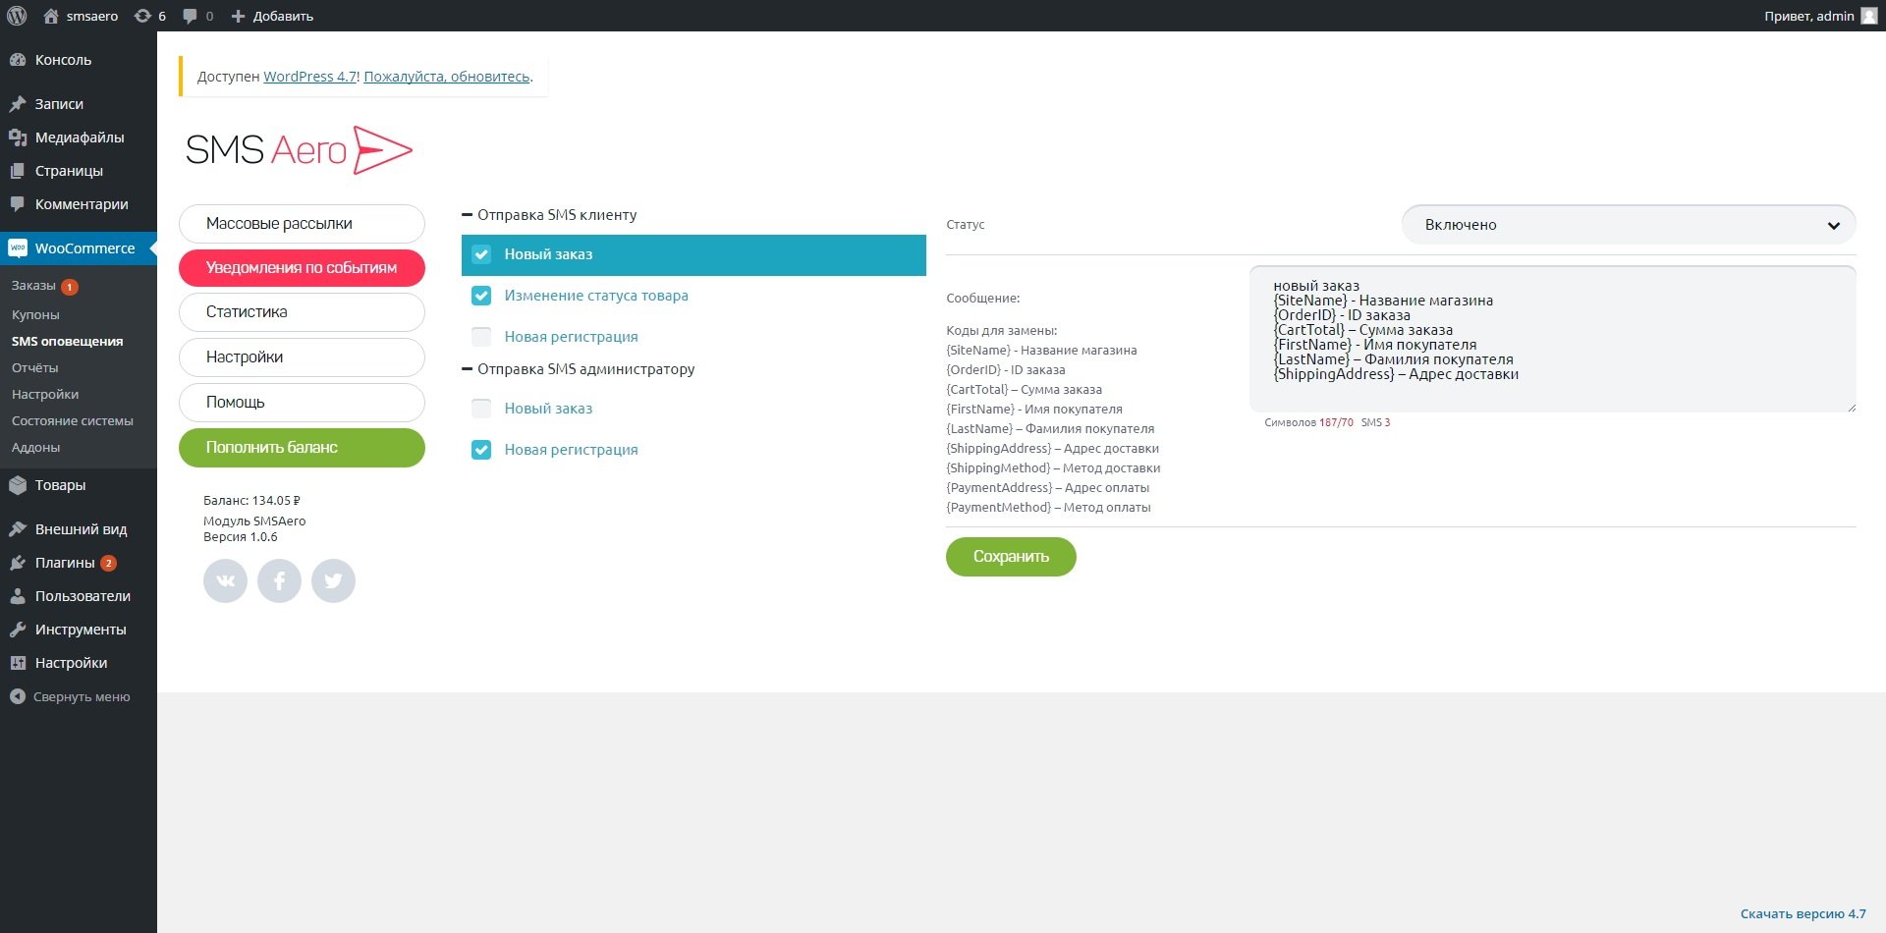Click the Пользователи user icon

(18, 596)
